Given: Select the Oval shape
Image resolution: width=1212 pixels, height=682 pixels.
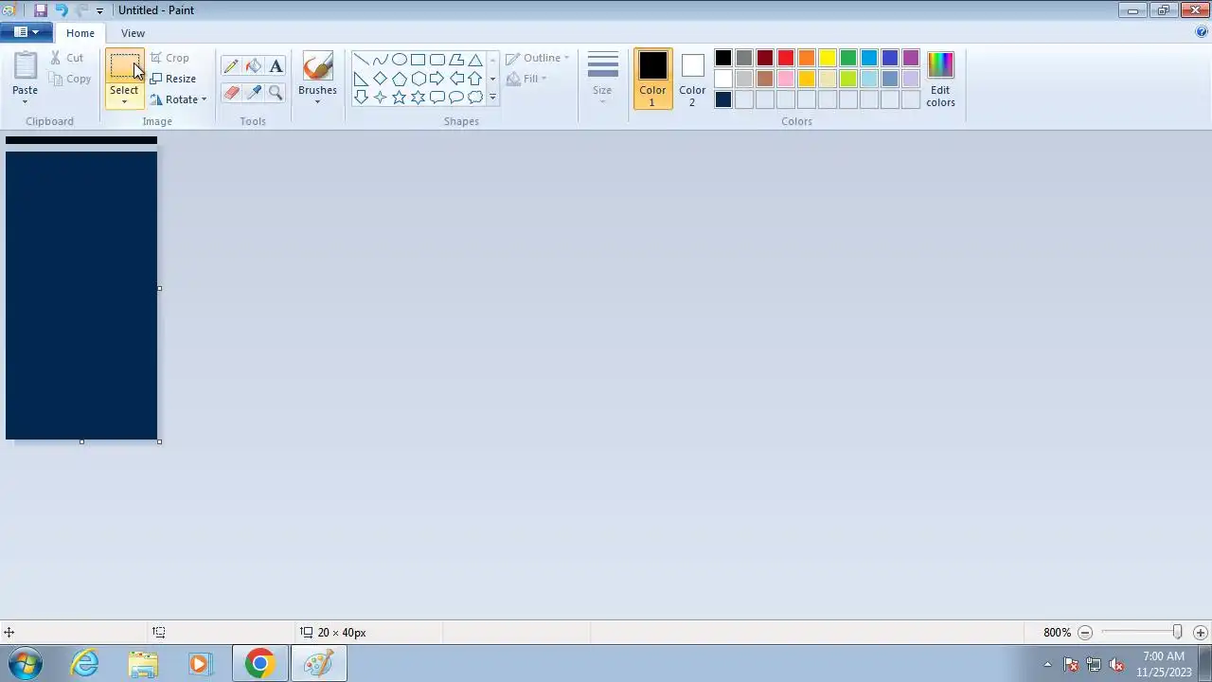Looking at the screenshot, I should click(x=399, y=60).
